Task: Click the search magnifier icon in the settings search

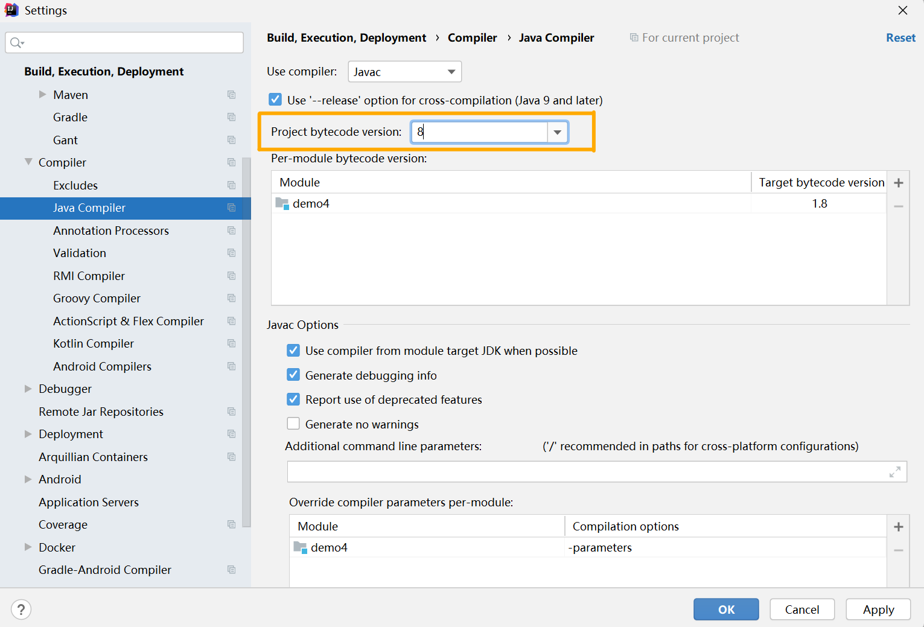Action: tap(16, 43)
